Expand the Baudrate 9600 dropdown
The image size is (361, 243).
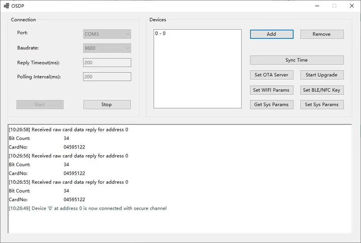(107, 48)
